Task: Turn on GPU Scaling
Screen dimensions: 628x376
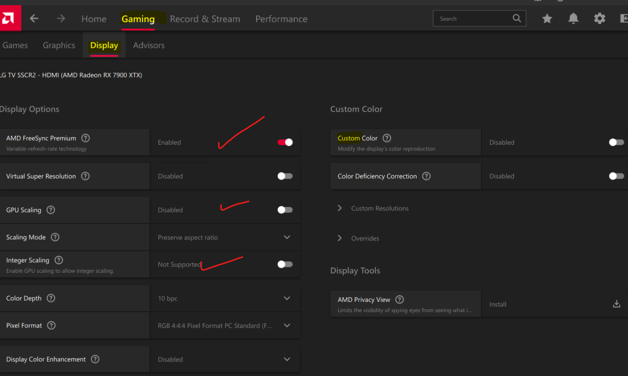Action: tap(285, 209)
